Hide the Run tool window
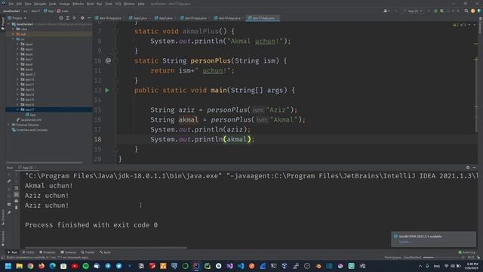 pyautogui.click(x=475, y=168)
